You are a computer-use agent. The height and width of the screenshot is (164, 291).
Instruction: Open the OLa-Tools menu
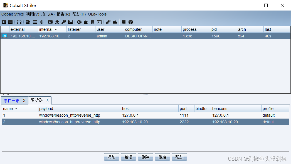click(x=97, y=14)
